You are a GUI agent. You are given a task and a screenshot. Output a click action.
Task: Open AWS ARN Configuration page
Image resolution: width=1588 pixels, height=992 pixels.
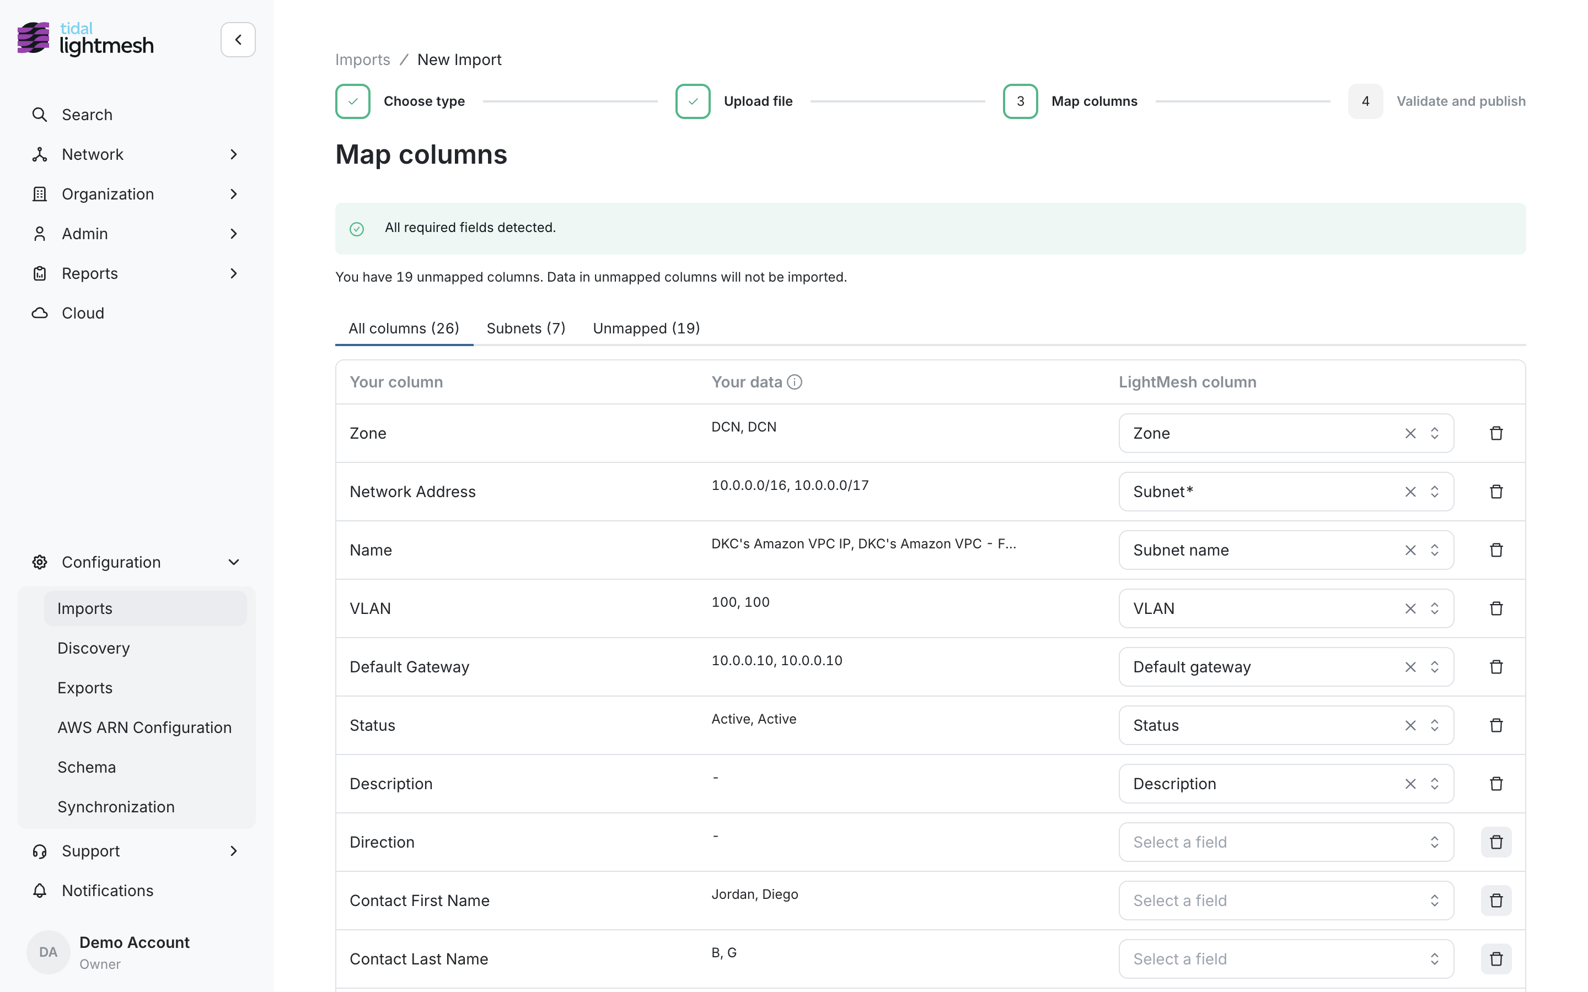pos(146,727)
